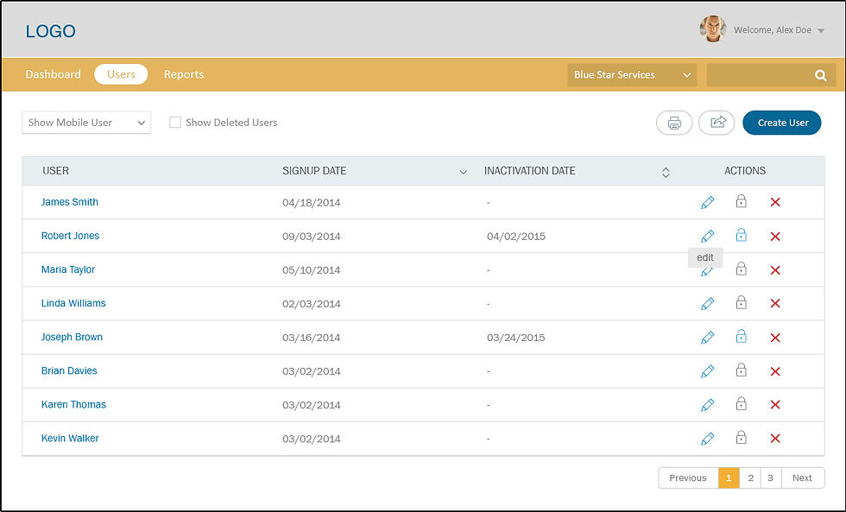Open the Blue Star Services dropdown
The height and width of the screenshot is (512, 846).
tap(632, 75)
